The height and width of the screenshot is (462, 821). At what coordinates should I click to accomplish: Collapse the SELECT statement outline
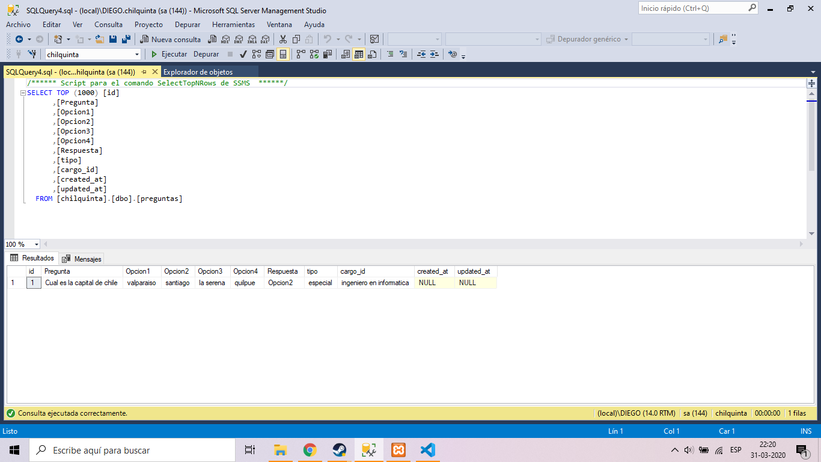point(23,93)
